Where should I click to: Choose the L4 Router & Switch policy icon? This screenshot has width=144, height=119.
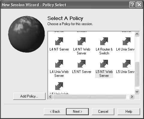[104, 41]
